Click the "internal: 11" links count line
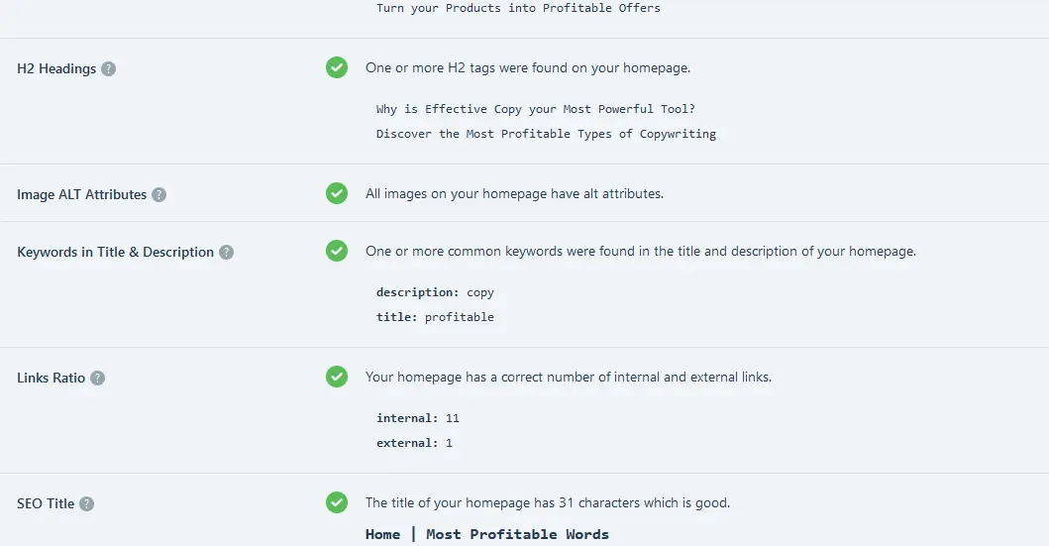 pos(417,418)
